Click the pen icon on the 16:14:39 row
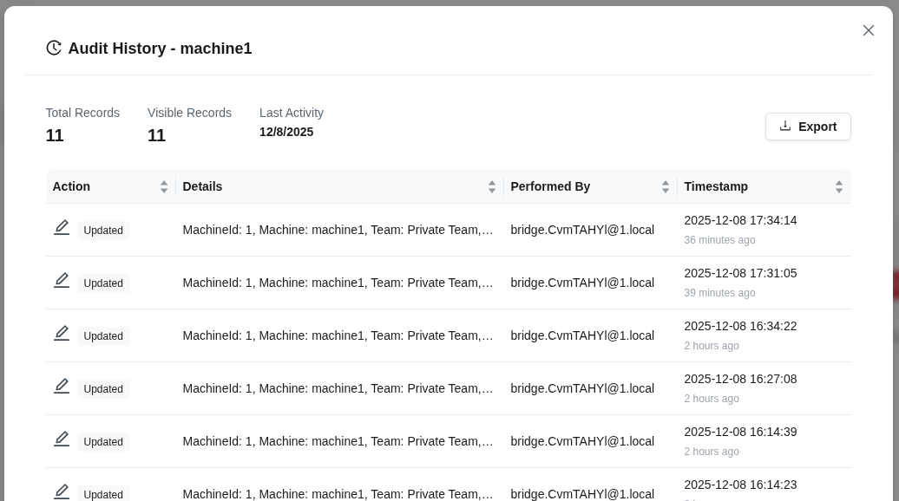Viewport: 899px width, 501px height. click(x=62, y=438)
